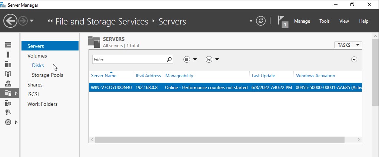Click the 6/8/2022 7:40:22 PM cell
Image resolution: width=379 pixels, height=157 pixels.
(x=272, y=88)
